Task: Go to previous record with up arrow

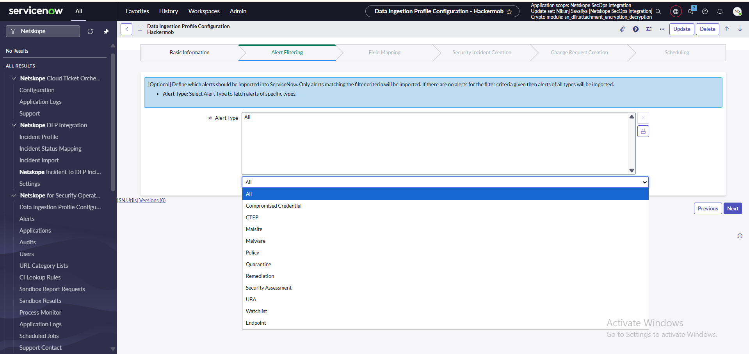Action: (x=727, y=29)
